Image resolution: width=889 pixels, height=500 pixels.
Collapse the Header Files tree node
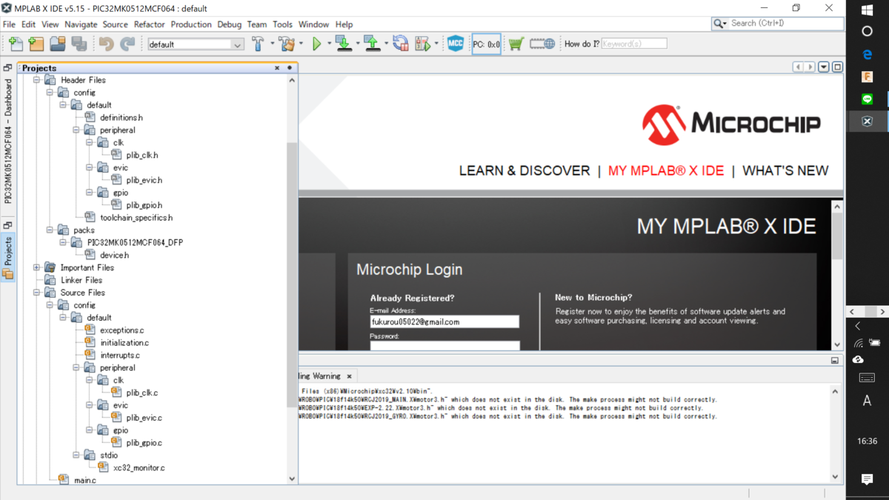(x=36, y=80)
